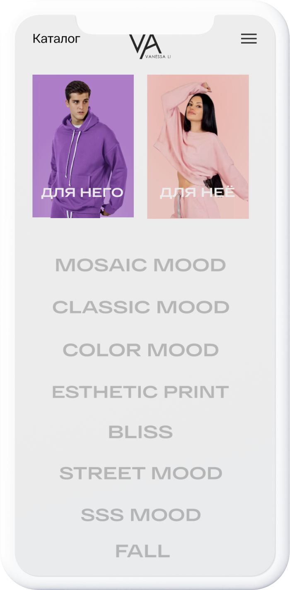This screenshot has height=590, width=290.
Task: Open the purple men's category card
Action: point(83,146)
